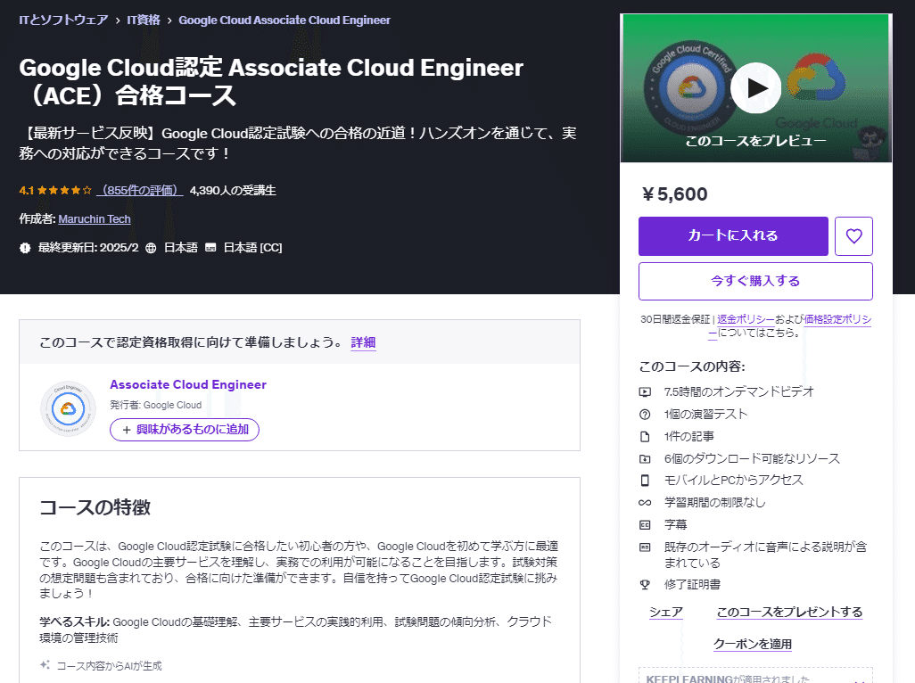Open the IT資格 breadcrumb link

pos(144,20)
